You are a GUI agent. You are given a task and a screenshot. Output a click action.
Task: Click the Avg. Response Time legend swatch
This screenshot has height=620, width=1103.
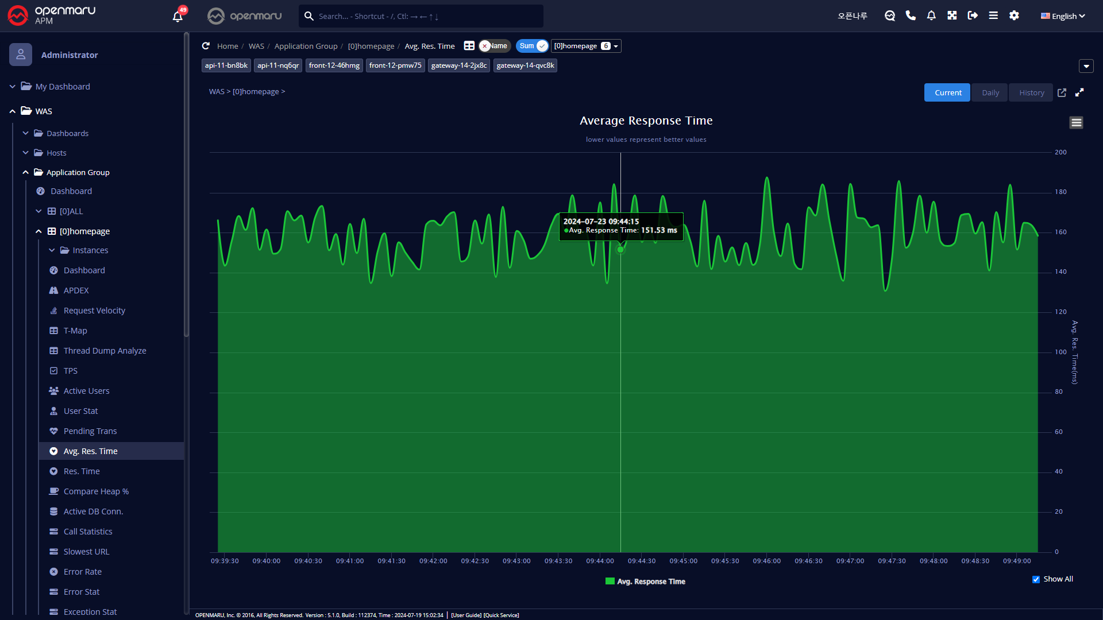(x=610, y=582)
